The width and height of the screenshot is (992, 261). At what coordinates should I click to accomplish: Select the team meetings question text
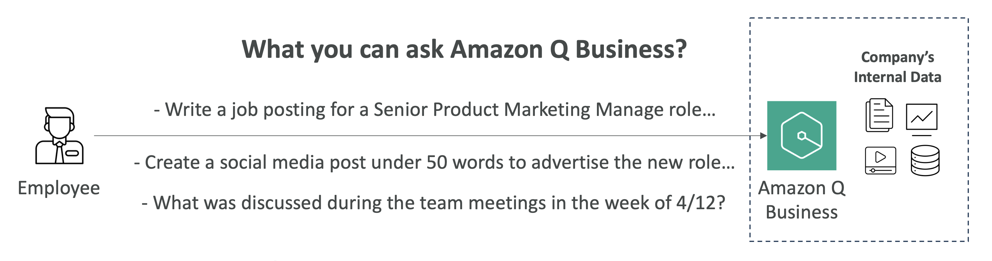click(x=434, y=203)
